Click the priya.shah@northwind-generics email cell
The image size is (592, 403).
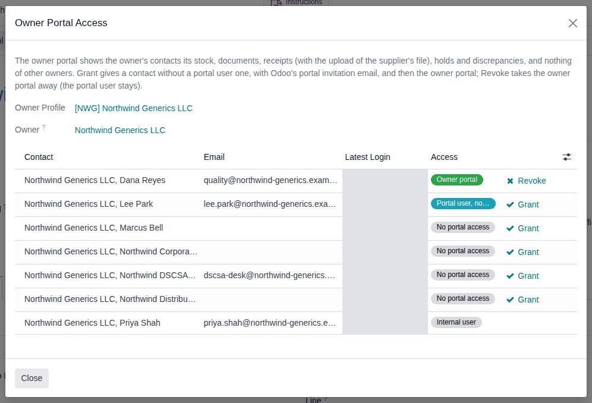272,323
